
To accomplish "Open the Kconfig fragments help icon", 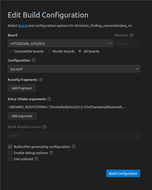I will pos(41,80).
